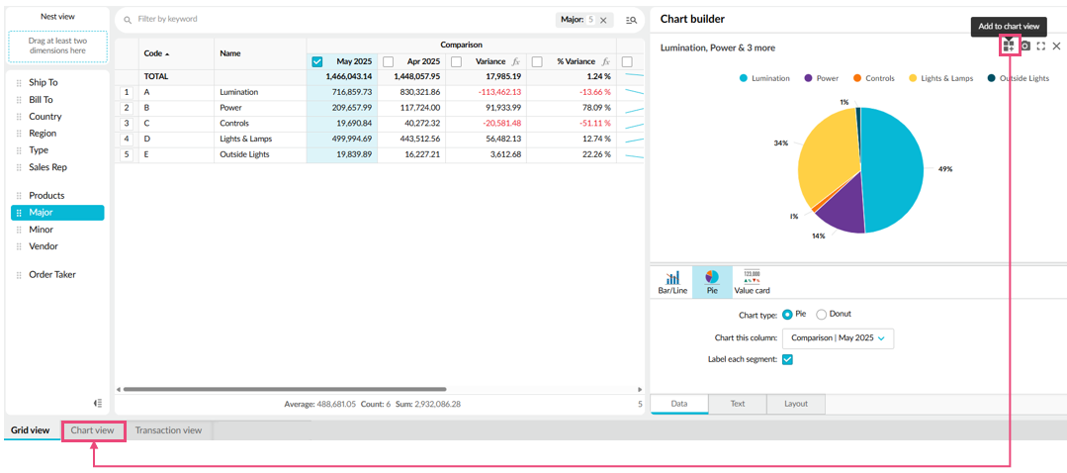Viewport: 1067px width, 473px height.
Task: Select the Vendor dimension
Action: (44, 246)
